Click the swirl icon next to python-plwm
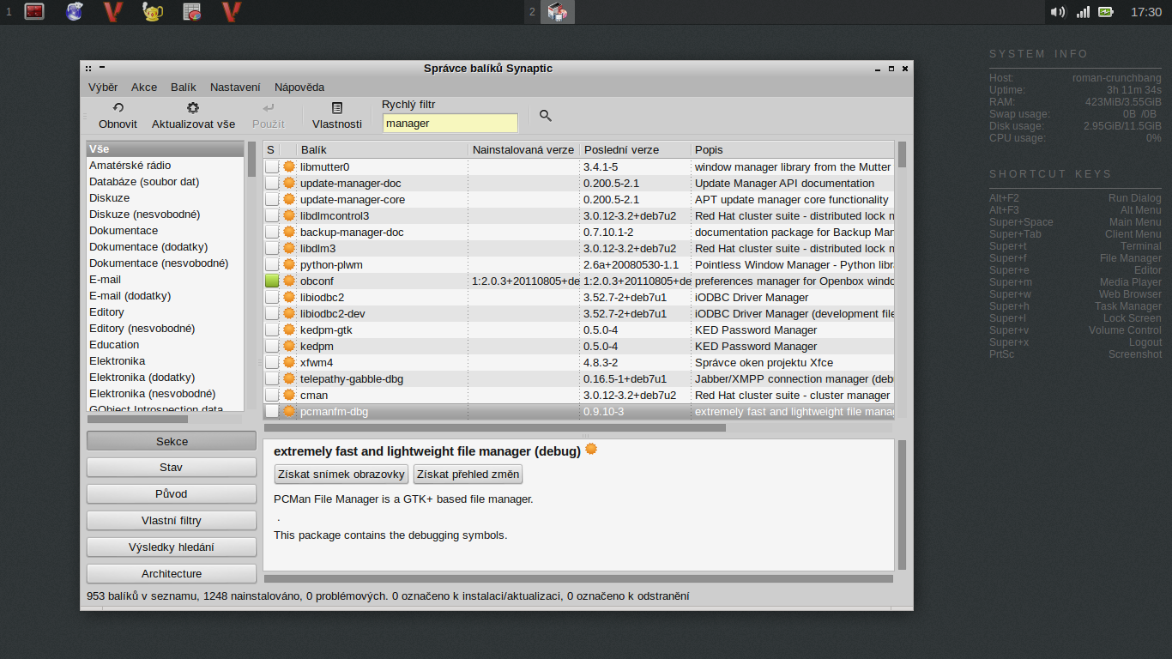1172x659 pixels. click(289, 264)
